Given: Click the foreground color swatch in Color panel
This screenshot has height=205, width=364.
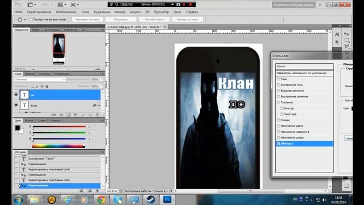Looking at the screenshot, I should (18, 128).
